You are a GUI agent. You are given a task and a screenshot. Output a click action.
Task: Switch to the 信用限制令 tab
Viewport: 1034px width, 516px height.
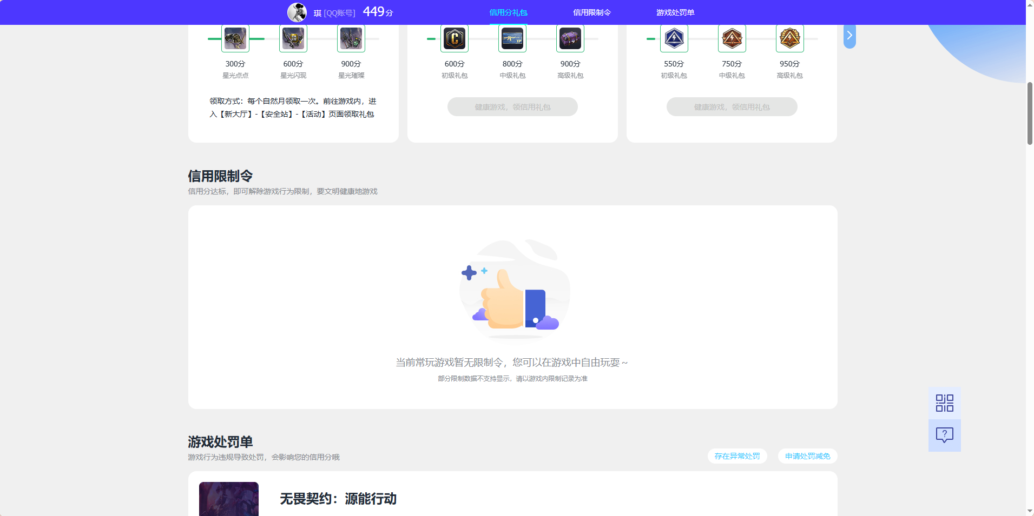point(592,12)
